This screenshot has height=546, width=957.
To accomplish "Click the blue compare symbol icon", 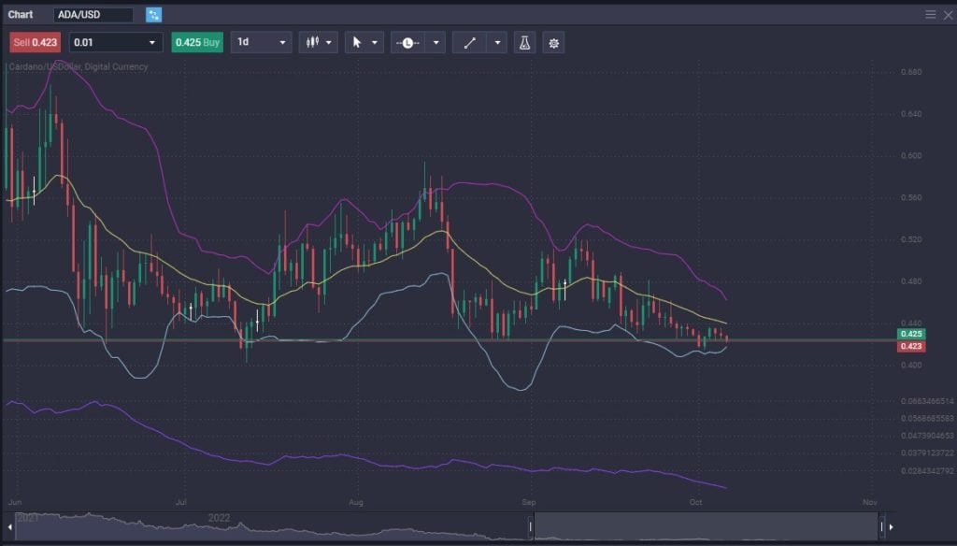I will tap(152, 15).
